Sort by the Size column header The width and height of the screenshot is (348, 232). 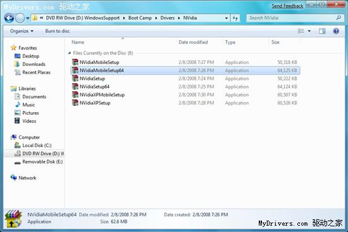tap(275, 42)
